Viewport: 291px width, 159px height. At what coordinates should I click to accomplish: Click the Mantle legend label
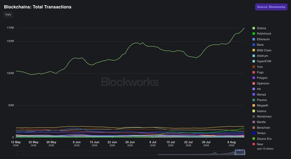(x=261, y=122)
